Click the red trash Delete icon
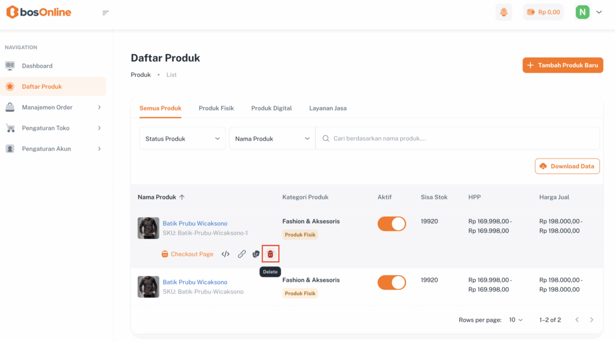The height and width of the screenshot is (341, 615). [270, 254]
